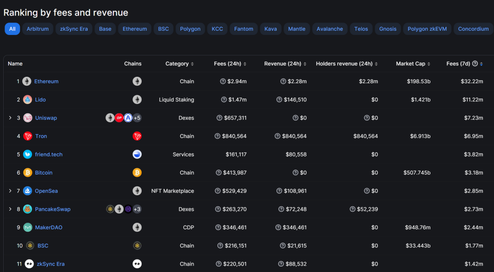The width and height of the screenshot is (494, 272).
Task: Click the help icon beside BSC's $216,151 fees
Action: pos(220,245)
